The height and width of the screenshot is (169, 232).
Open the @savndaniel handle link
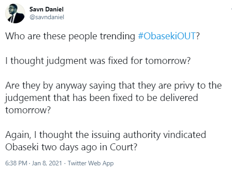click(x=47, y=17)
